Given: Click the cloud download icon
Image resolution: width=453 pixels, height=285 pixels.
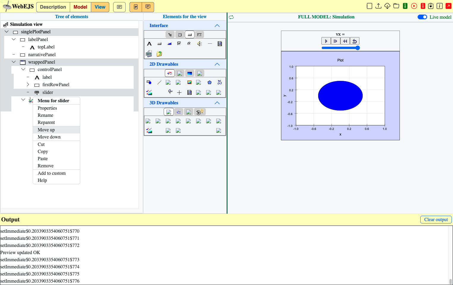Looking at the screenshot, I should [387, 6].
